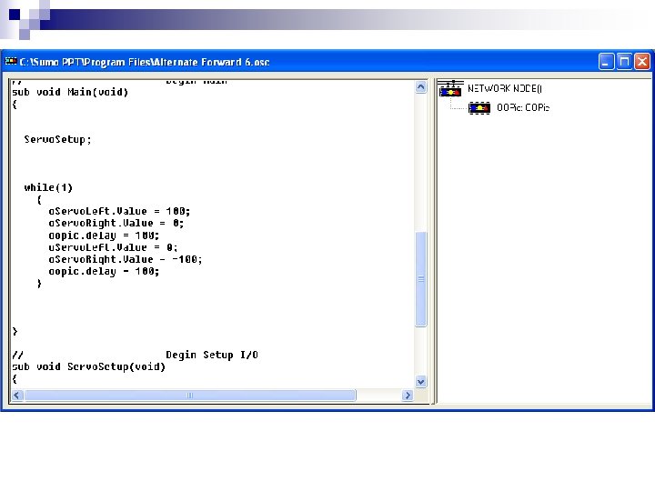Click the line 'sub void Main(void)'
This screenshot has width=655, height=491.
(70, 92)
